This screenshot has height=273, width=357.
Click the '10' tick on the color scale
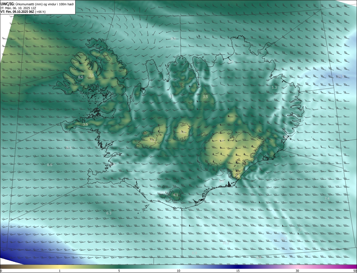pyautogui.click(x=178, y=271)
